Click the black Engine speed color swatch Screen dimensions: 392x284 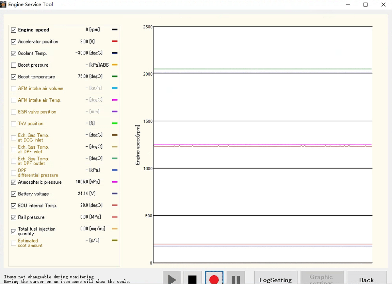[115, 30]
